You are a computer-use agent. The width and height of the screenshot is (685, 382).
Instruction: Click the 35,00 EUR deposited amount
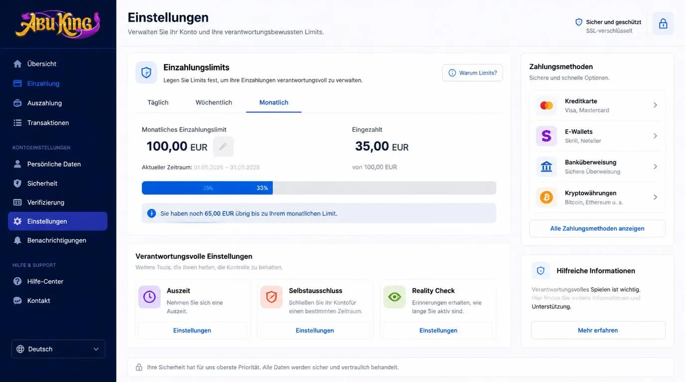point(381,146)
